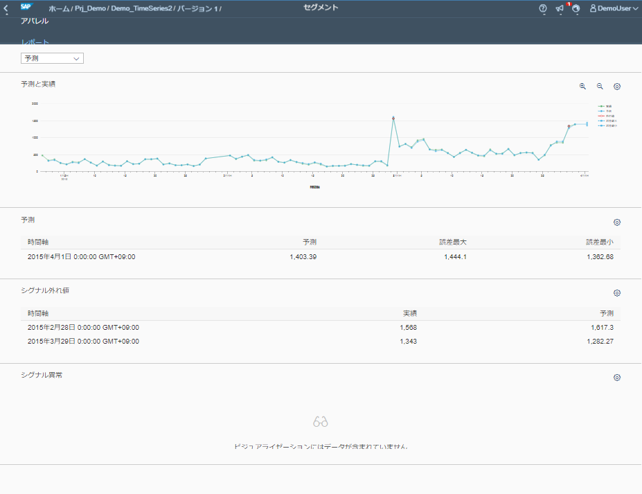Select the レポート tab

[35, 42]
